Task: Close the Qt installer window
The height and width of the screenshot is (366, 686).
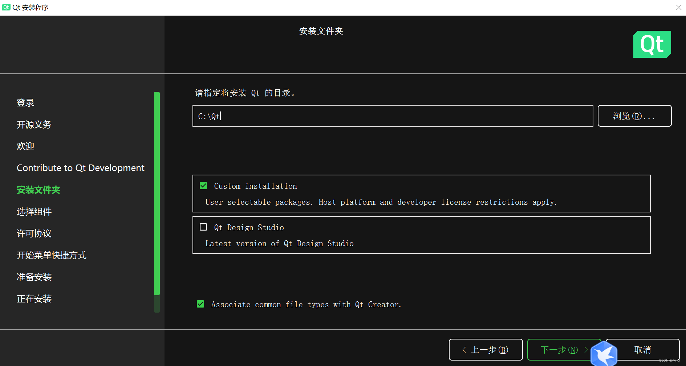Action: 678,7
